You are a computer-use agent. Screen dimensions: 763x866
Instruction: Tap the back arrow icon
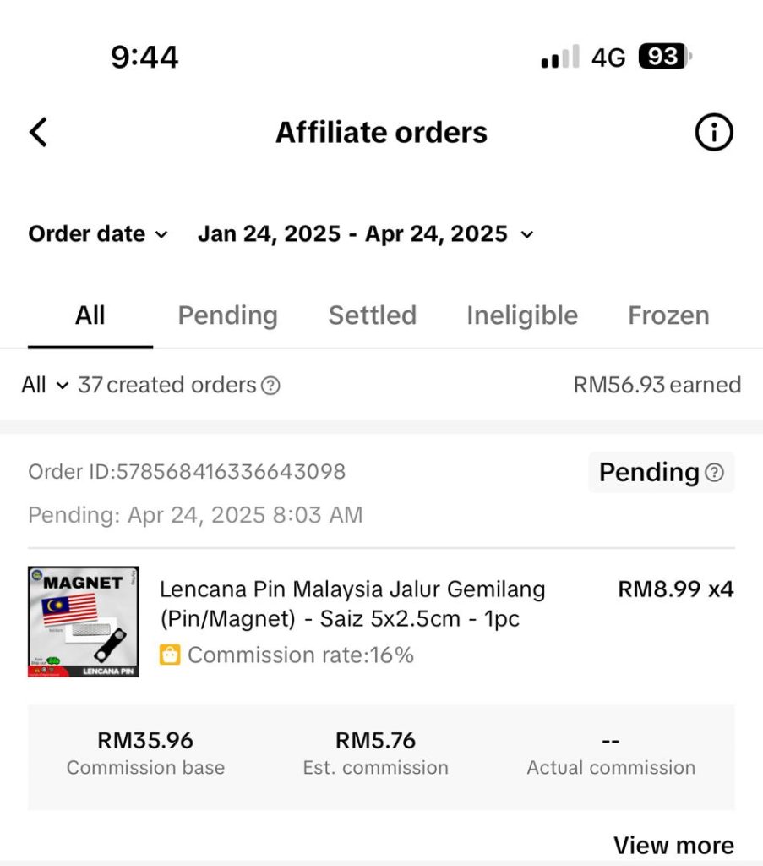tap(39, 133)
